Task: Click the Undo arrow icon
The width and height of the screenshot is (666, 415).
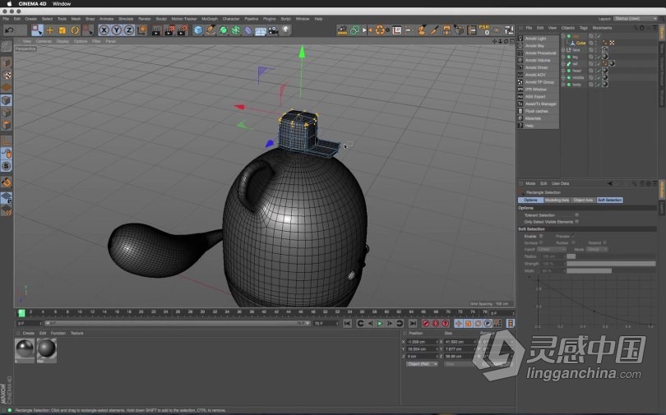Action: point(9,30)
